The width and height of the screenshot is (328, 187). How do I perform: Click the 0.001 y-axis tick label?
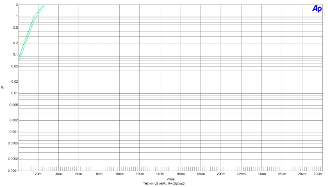pos(14,132)
